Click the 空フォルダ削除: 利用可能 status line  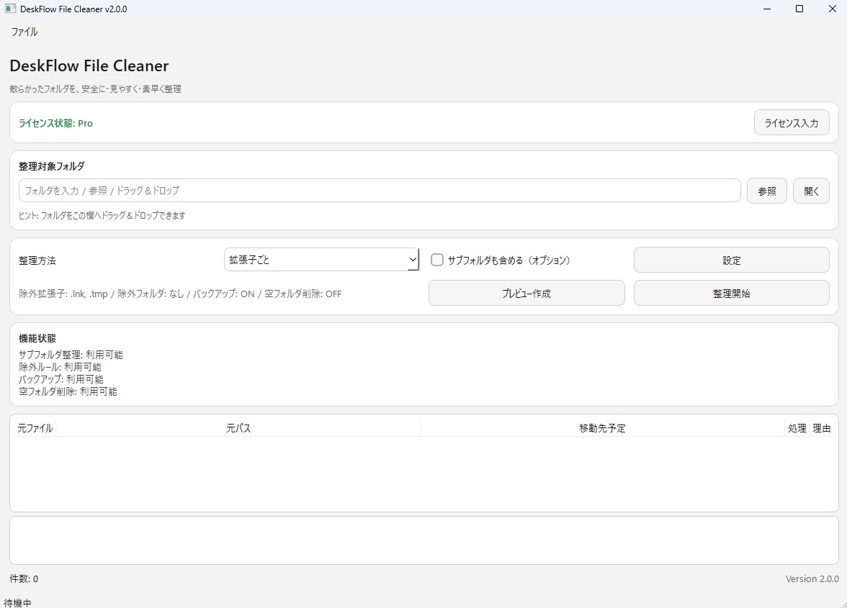(68, 391)
